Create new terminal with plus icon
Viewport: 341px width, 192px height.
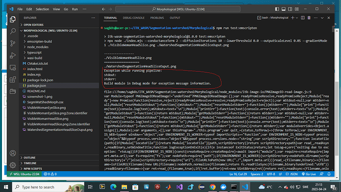[x=293, y=18]
